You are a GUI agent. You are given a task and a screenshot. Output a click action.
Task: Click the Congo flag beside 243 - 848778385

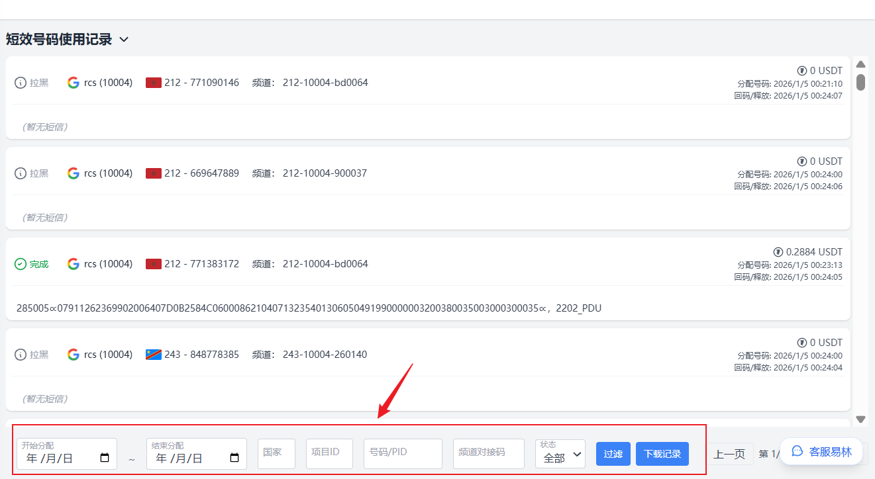pyautogui.click(x=154, y=355)
